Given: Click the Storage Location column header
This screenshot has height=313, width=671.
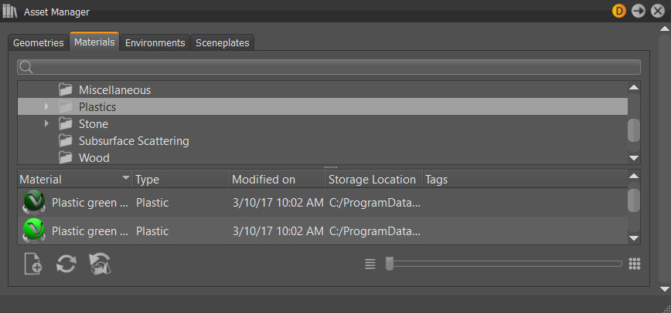Looking at the screenshot, I should coord(372,180).
